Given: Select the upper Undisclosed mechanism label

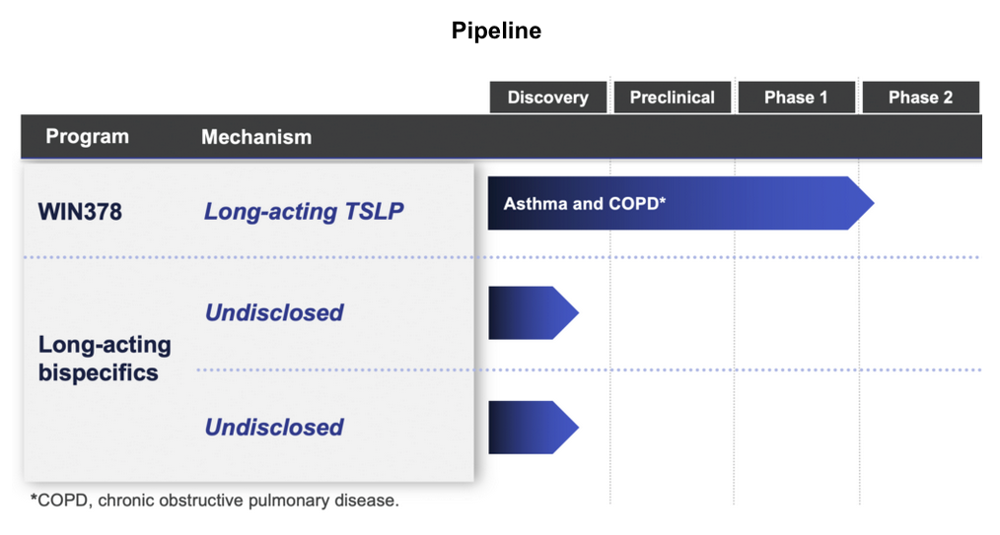Looking at the screenshot, I should [274, 312].
